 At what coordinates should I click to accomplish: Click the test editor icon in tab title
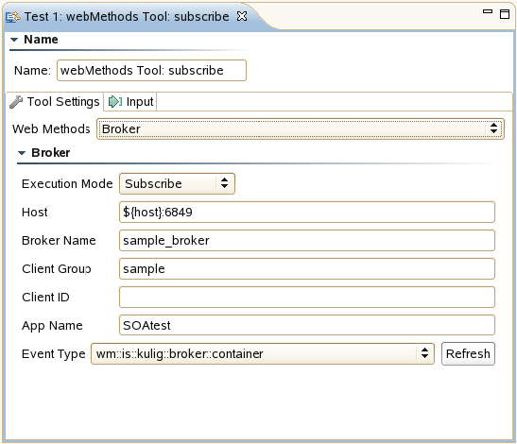click(x=13, y=16)
